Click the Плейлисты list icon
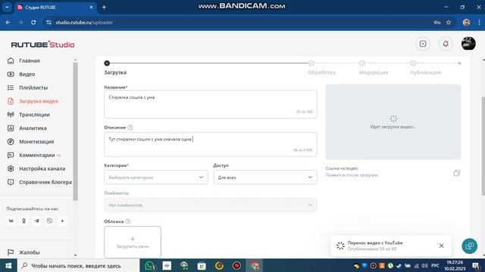The width and height of the screenshot is (485, 272). coord(11,88)
